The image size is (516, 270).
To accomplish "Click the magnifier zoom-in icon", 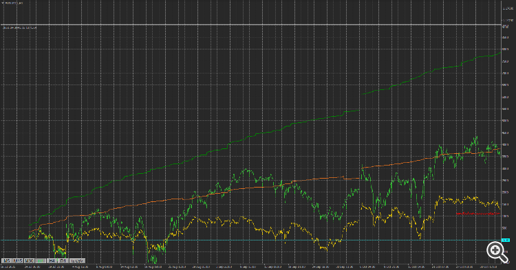I will pyautogui.click(x=497, y=251).
